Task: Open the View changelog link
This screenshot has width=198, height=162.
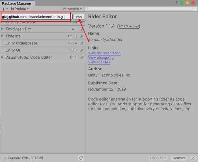Action: 101,58
